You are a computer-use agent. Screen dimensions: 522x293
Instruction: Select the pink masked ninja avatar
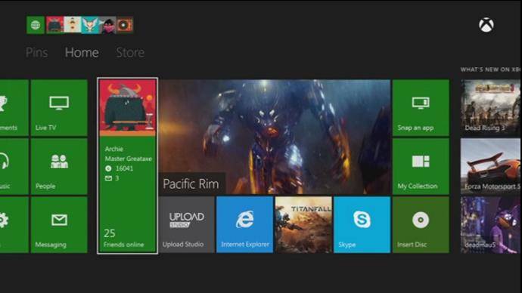(x=107, y=25)
